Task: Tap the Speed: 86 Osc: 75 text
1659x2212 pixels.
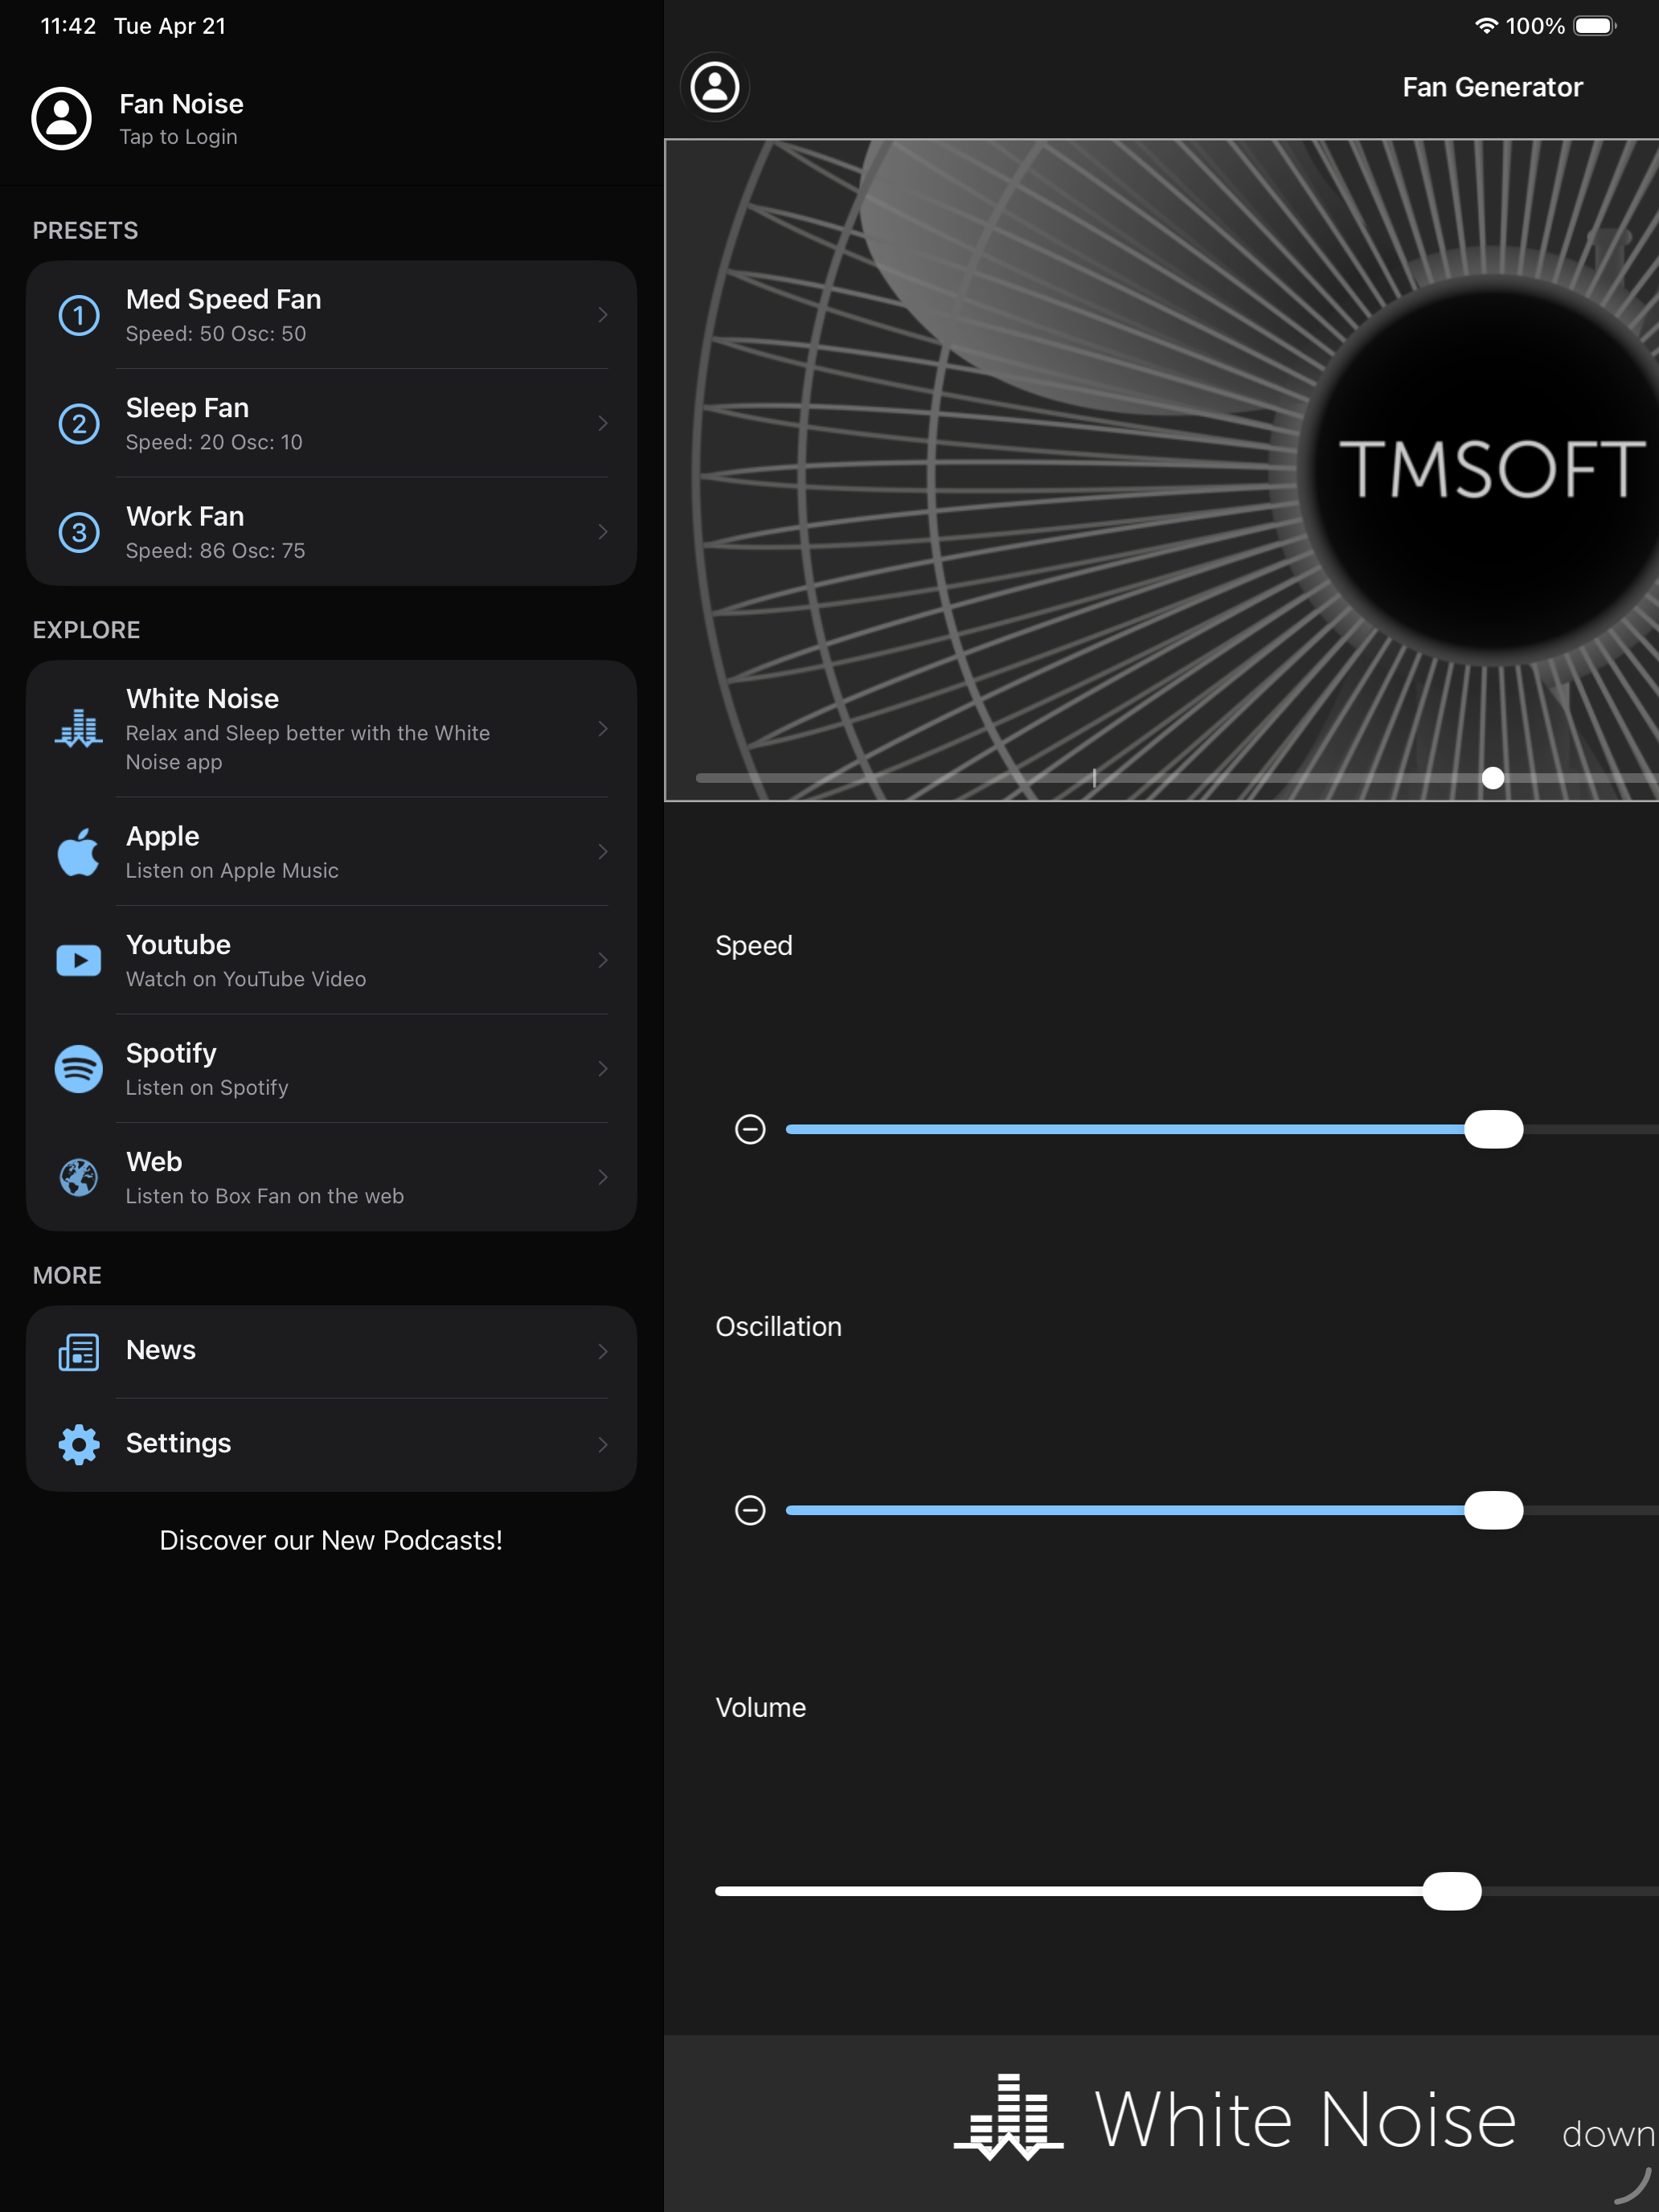Action: point(216,551)
